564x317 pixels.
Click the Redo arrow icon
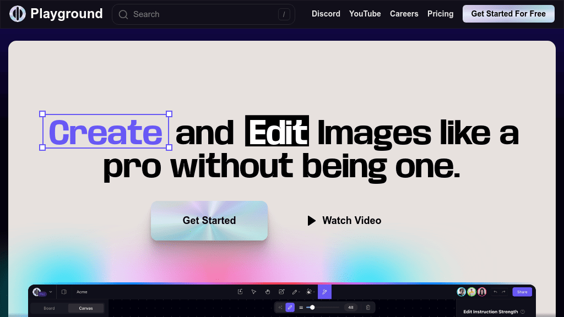pyautogui.click(x=503, y=292)
